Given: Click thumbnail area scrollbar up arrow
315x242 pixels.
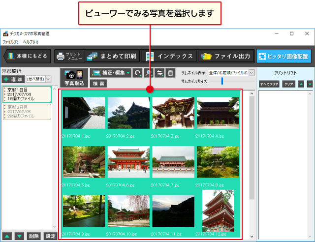Looking at the screenshot, I should pyautogui.click(x=252, y=93).
